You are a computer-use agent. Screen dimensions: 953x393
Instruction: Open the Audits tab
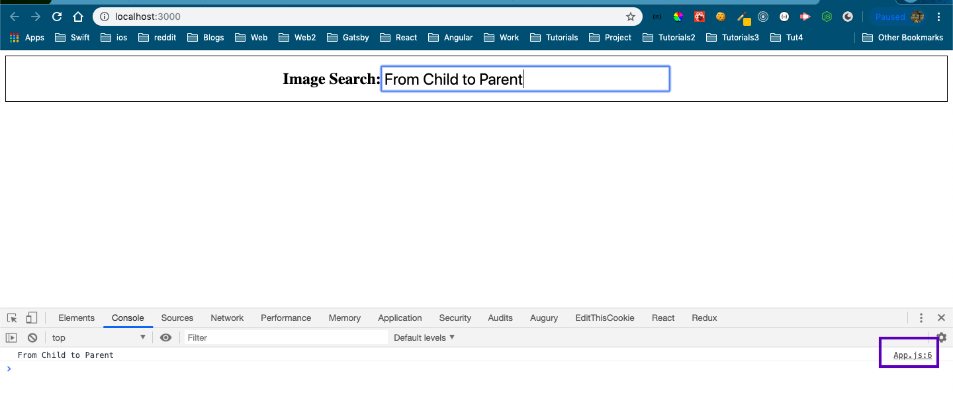tap(500, 318)
